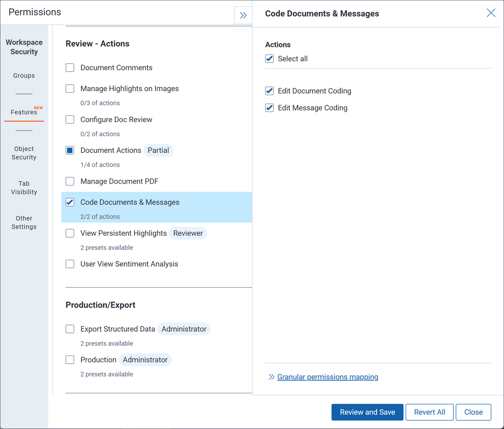Viewport: 504px width, 429px height.
Task: Select the Code Documents & Messages row label
Action: pyautogui.click(x=130, y=202)
